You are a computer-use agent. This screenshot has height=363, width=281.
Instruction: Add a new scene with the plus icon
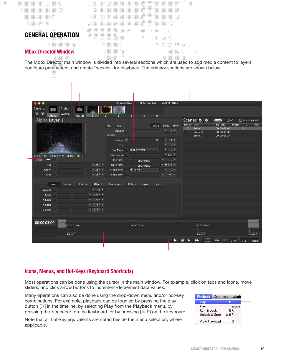click(x=200, y=120)
